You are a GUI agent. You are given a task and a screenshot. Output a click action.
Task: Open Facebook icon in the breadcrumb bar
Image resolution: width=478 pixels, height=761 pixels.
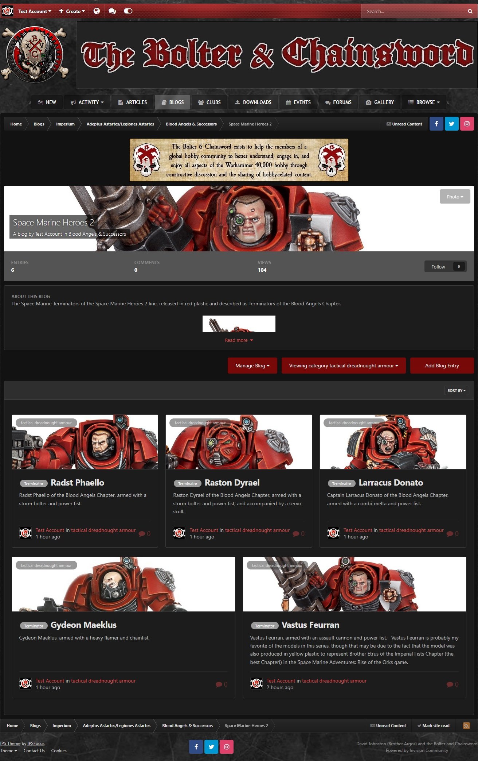click(436, 124)
